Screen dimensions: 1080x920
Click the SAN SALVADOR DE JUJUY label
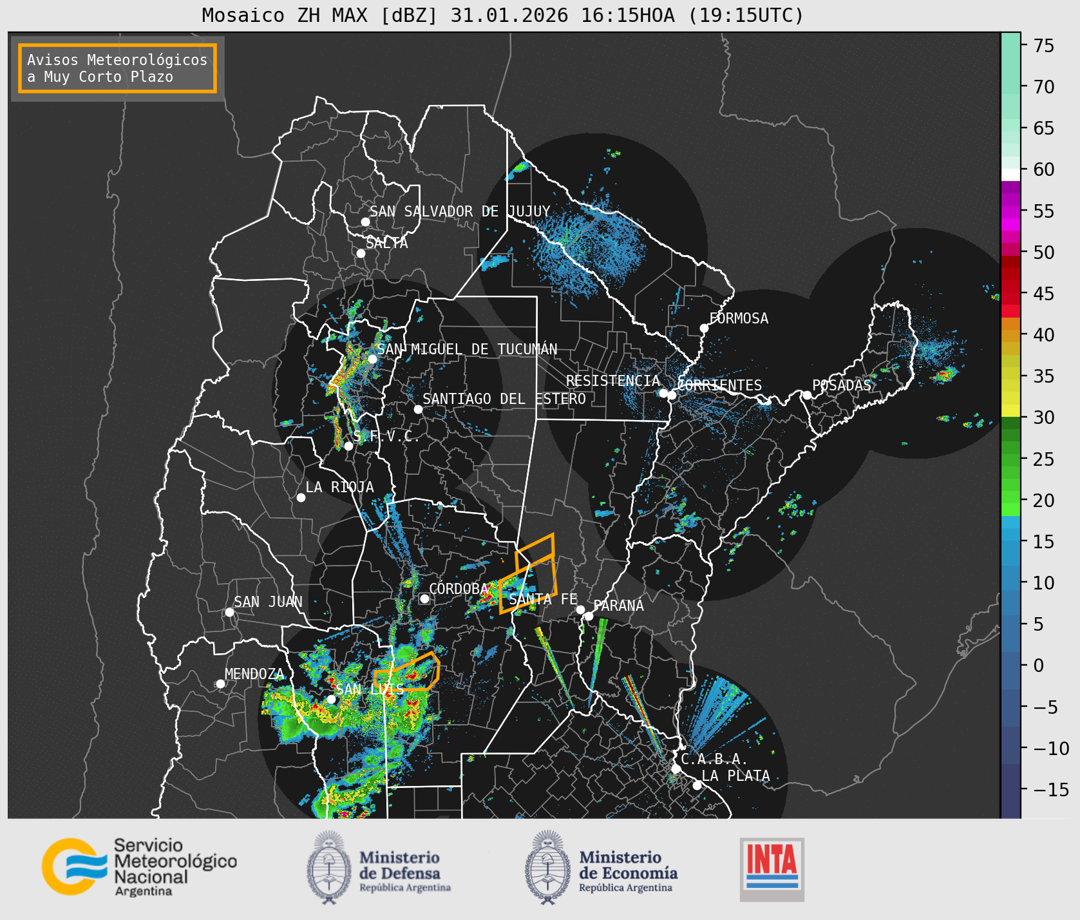pos(460,211)
